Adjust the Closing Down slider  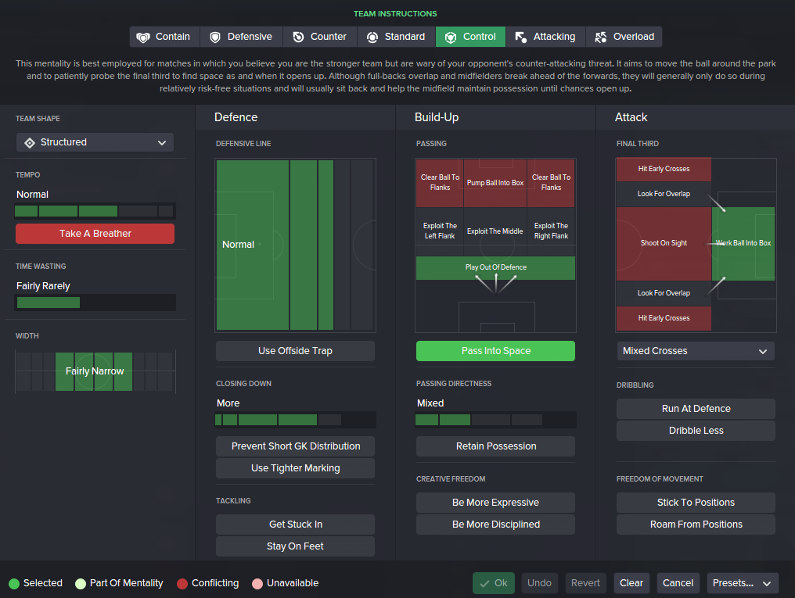tap(295, 420)
